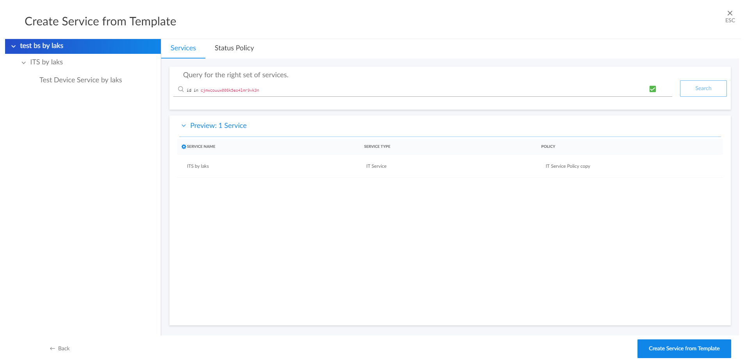The height and width of the screenshot is (362, 746).
Task: Select 'ITS by laks' in the left tree
Action: [x=46, y=62]
